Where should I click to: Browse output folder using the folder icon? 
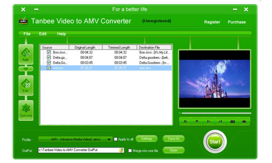coord(121,150)
